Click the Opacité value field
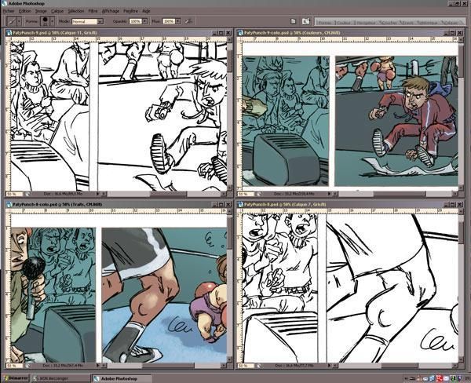471x383 pixels. click(x=136, y=21)
